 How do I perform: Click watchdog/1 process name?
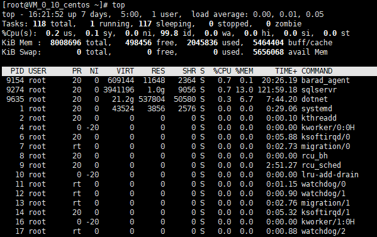[x=324, y=194]
